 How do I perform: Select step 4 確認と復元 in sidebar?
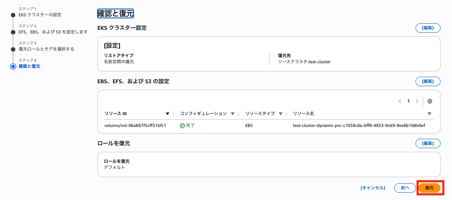click(29, 66)
